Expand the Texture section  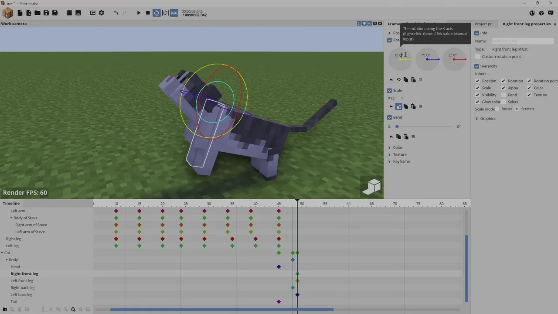tap(389, 155)
